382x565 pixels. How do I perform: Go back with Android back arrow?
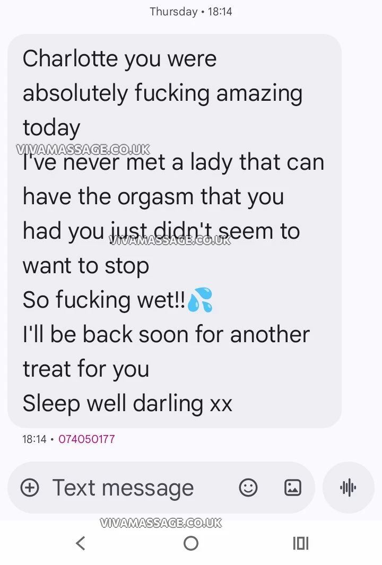(x=81, y=543)
